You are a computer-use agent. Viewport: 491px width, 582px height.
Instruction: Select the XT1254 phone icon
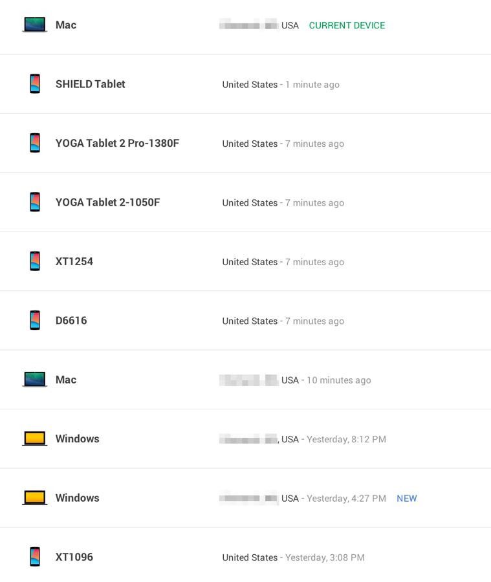click(x=35, y=261)
